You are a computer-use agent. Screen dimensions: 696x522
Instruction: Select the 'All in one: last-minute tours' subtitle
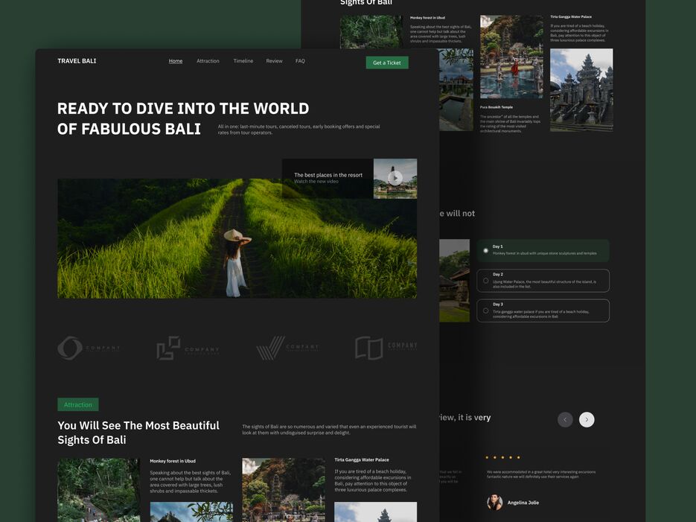tap(298, 130)
